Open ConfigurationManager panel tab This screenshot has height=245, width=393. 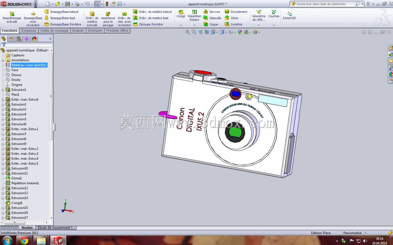coord(19,39)
